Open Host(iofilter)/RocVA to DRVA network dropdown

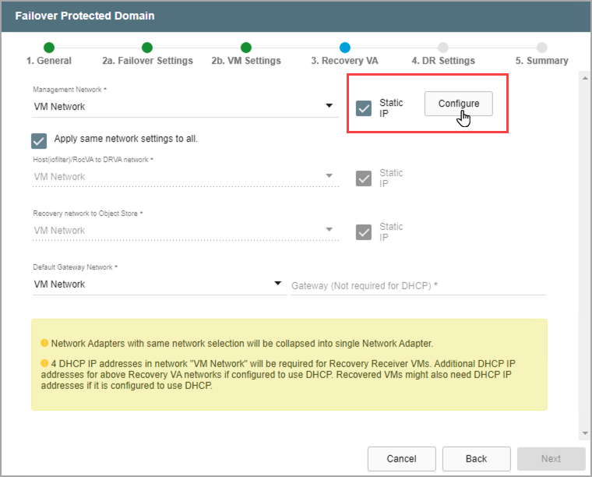click(x=329, y=176)
